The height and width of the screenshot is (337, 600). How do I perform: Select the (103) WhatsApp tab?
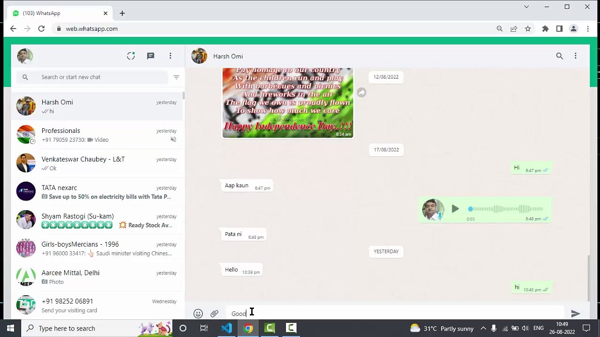[59, 13]
